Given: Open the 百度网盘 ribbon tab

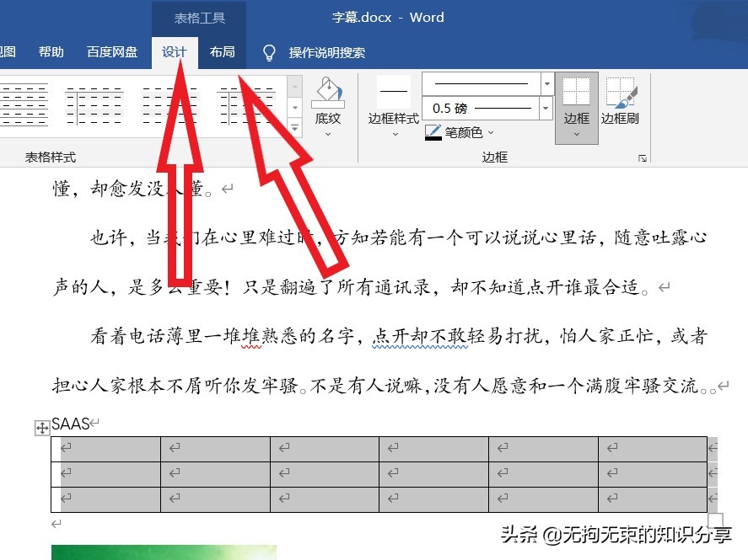Looking at the screenshot, I should (111, 51).
